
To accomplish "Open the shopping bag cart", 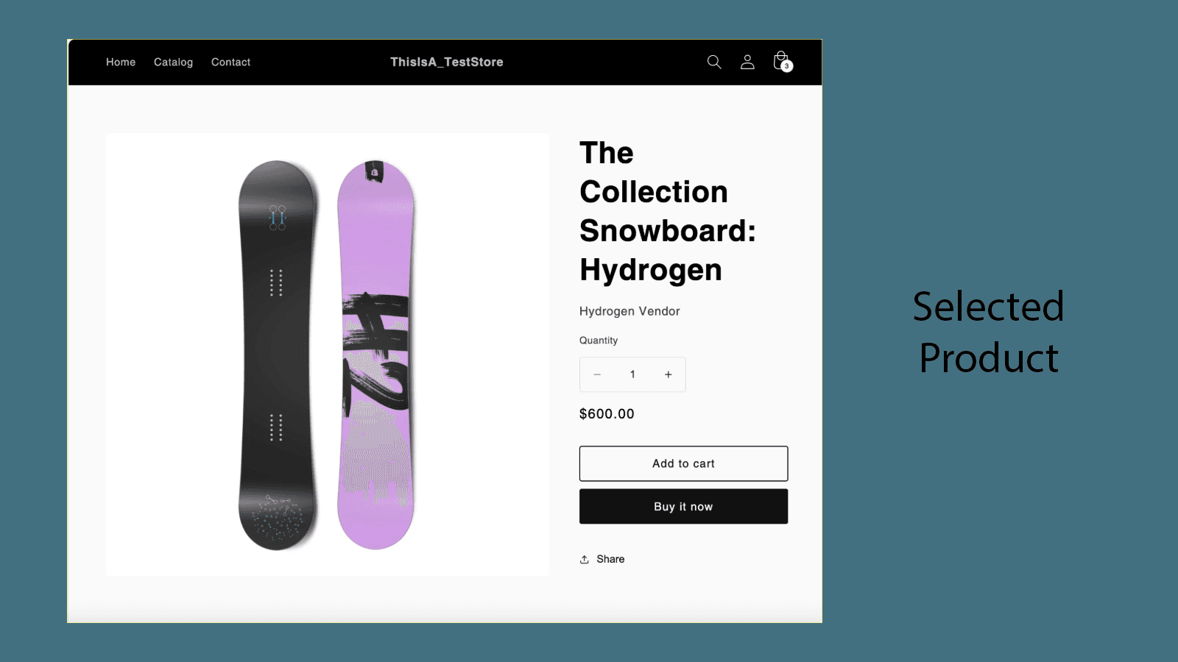I will [780, 60].
